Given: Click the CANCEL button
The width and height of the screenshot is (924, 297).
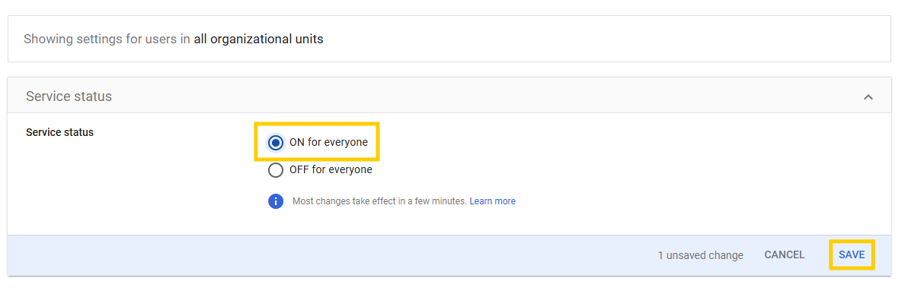Looking at the screenshot, I should tap(785, 254).
